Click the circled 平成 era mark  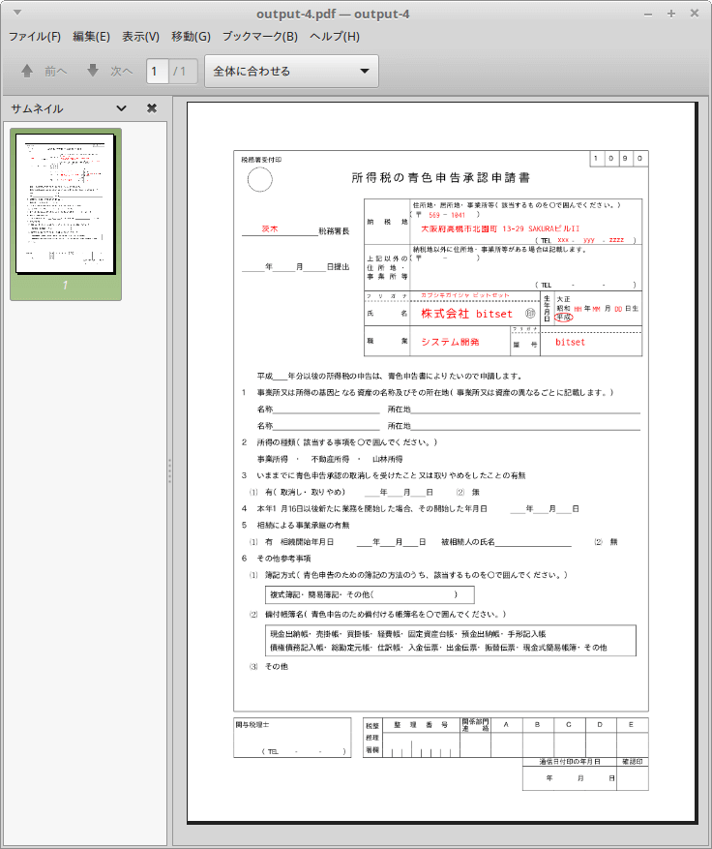(564, 318)
